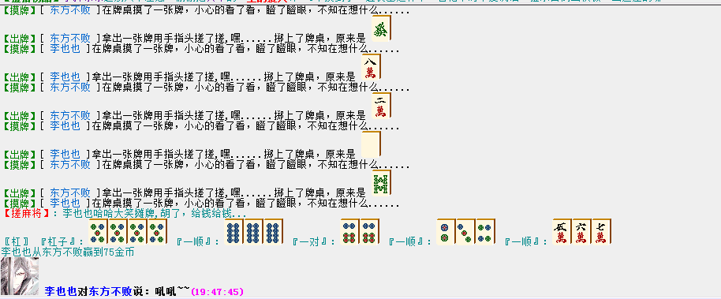Click 【出牌】 tag in the bamboo tile discard row
This screenshot has width=721, height=299.
click(20, 193)
